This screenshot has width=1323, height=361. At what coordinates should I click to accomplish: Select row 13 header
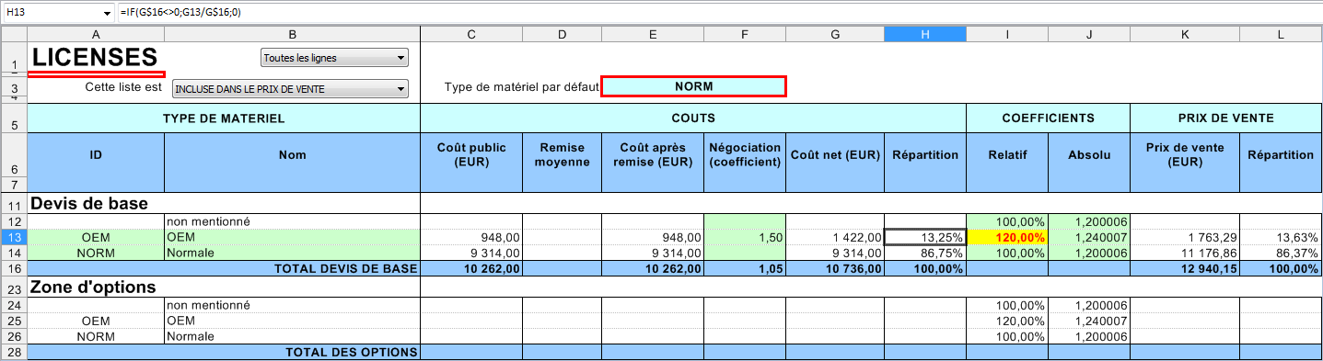[x=14, y=237]
